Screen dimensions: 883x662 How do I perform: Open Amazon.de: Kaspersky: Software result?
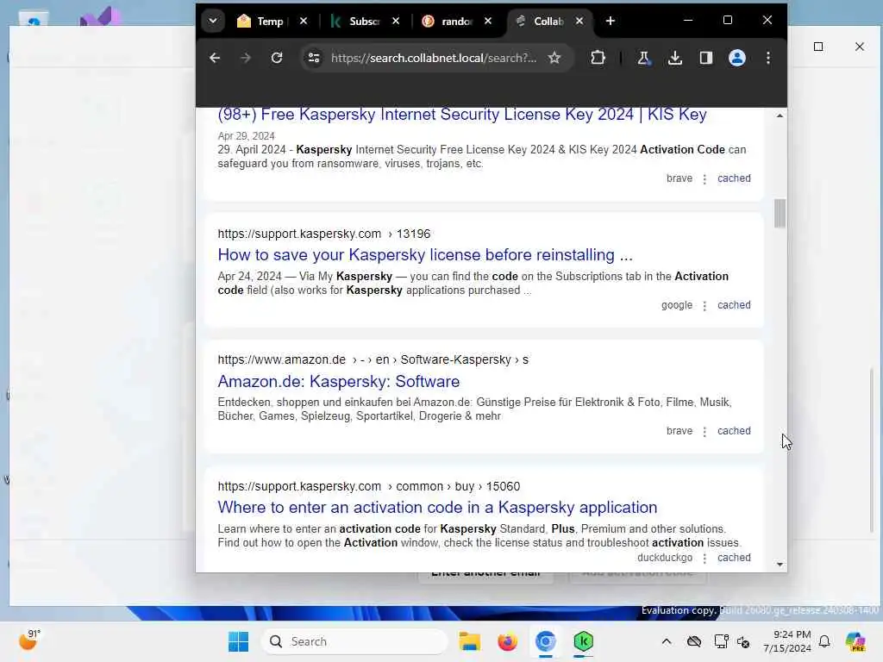coord(338,381)
